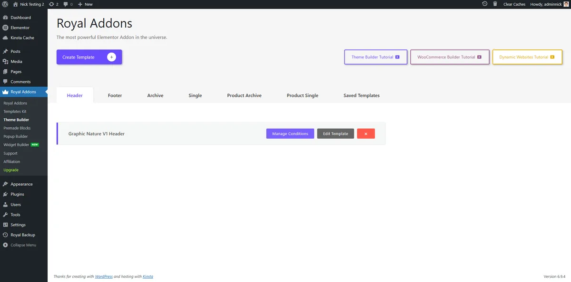The width and height of the screenshot is (571, 282).
Task: Click the Media sidebar icon
Action: pos(5,62)
